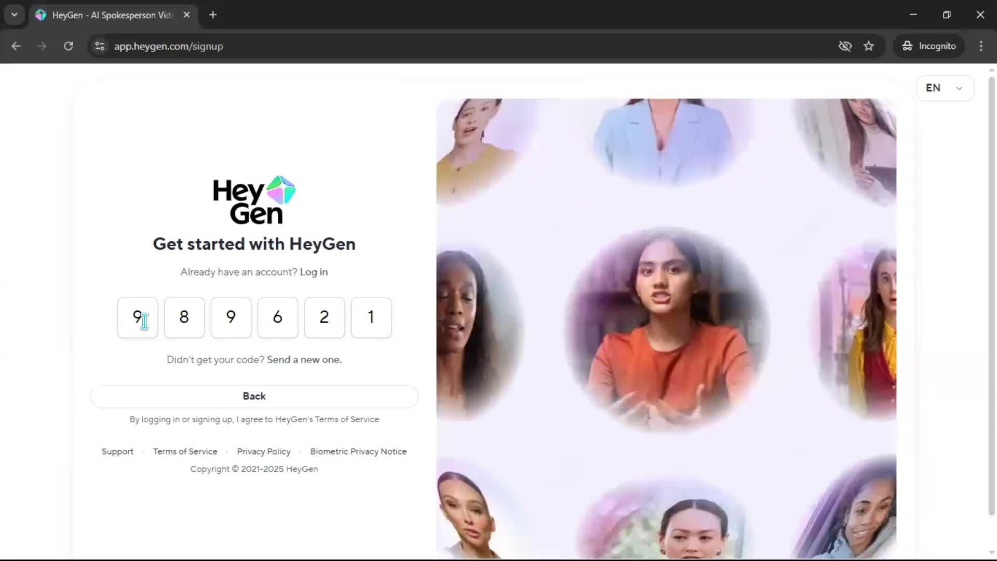Open new tab with plus icon
This screenshot has height=561, width=997.
(213, 15)
